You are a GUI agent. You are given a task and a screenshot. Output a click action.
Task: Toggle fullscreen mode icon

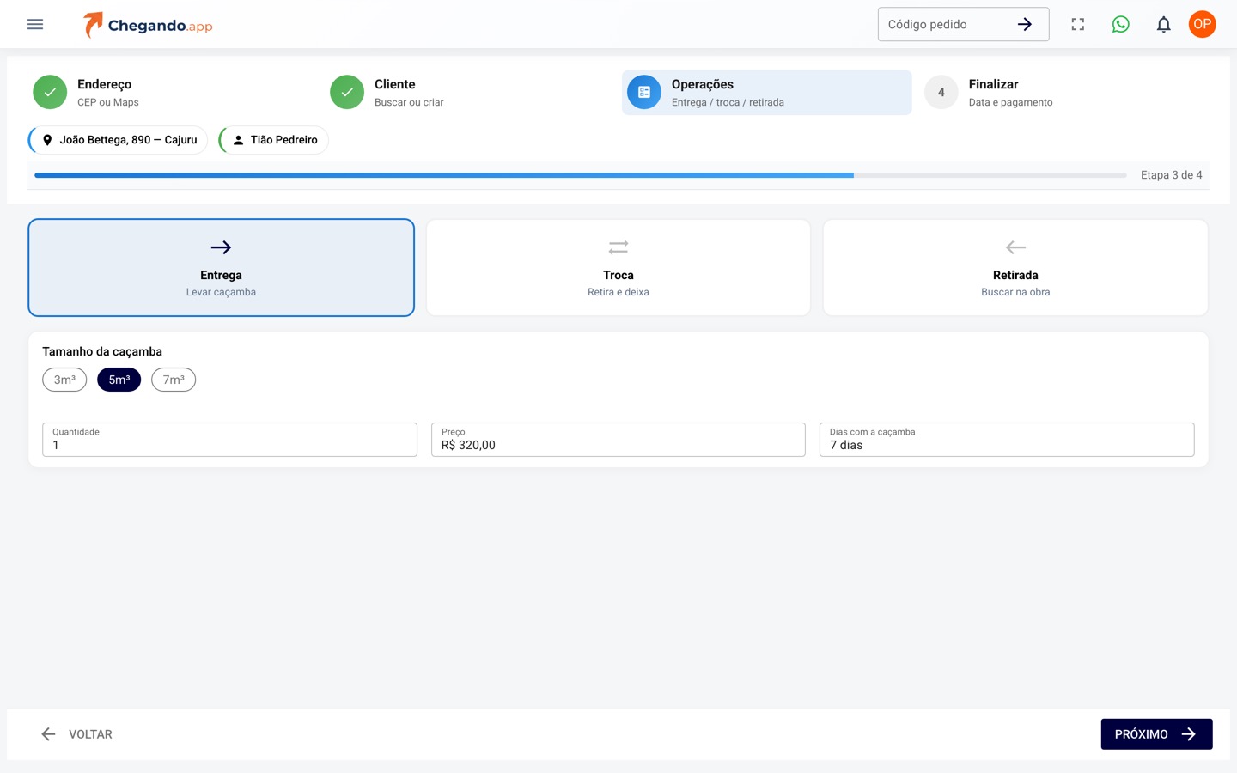coord(1078,24)
